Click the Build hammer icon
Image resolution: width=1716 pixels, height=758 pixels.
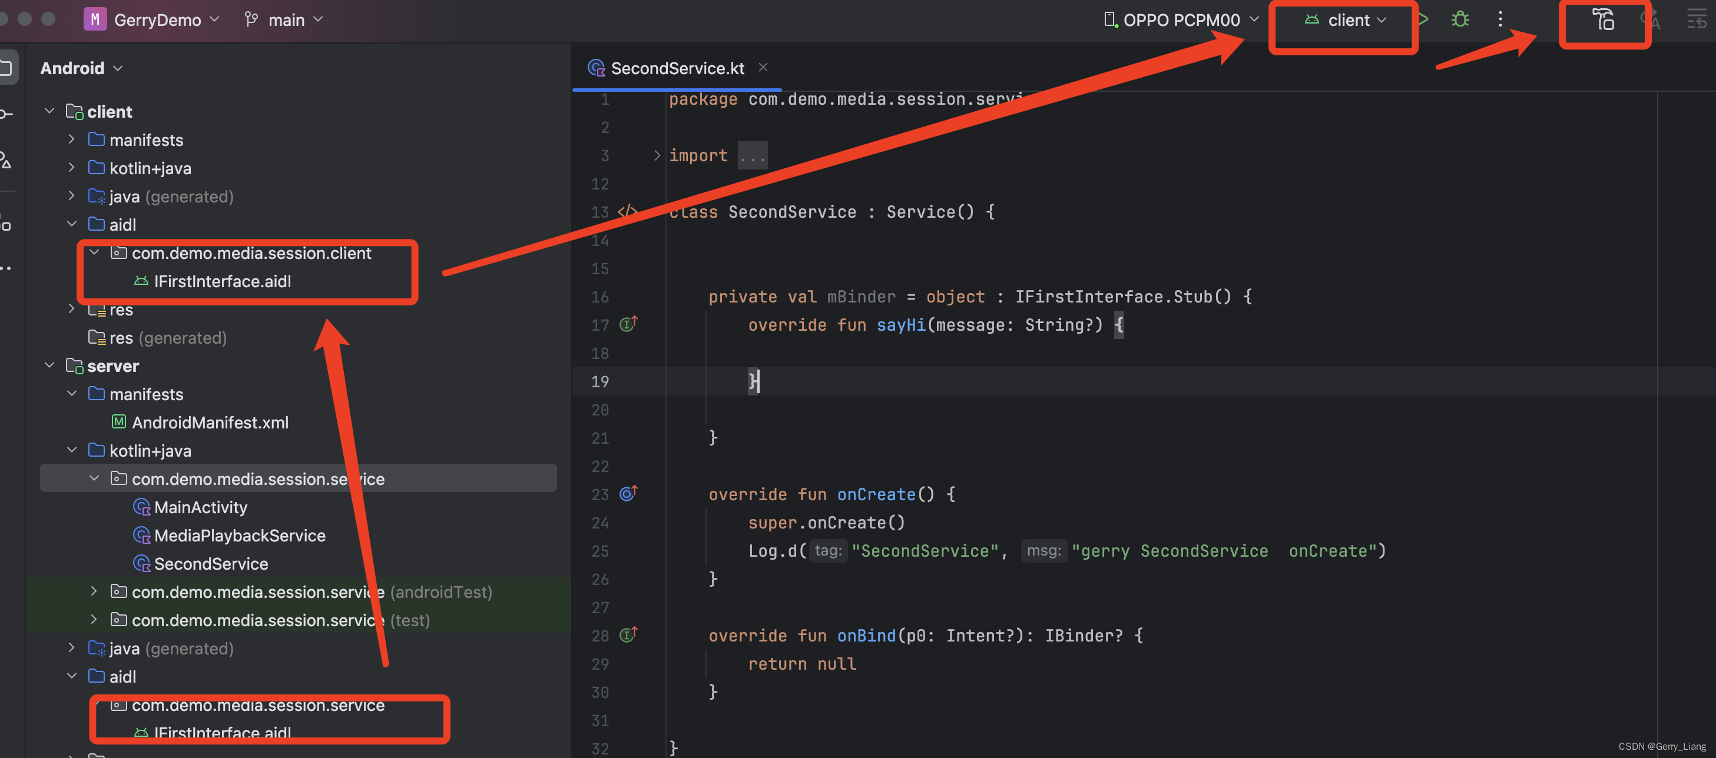(1604, 20)
